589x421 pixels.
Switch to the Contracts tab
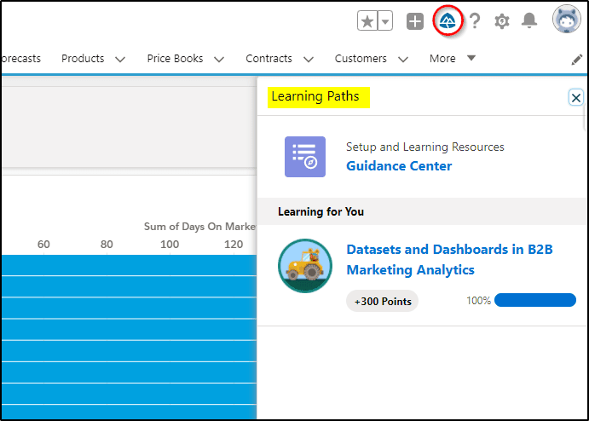(x=269, y=59)
